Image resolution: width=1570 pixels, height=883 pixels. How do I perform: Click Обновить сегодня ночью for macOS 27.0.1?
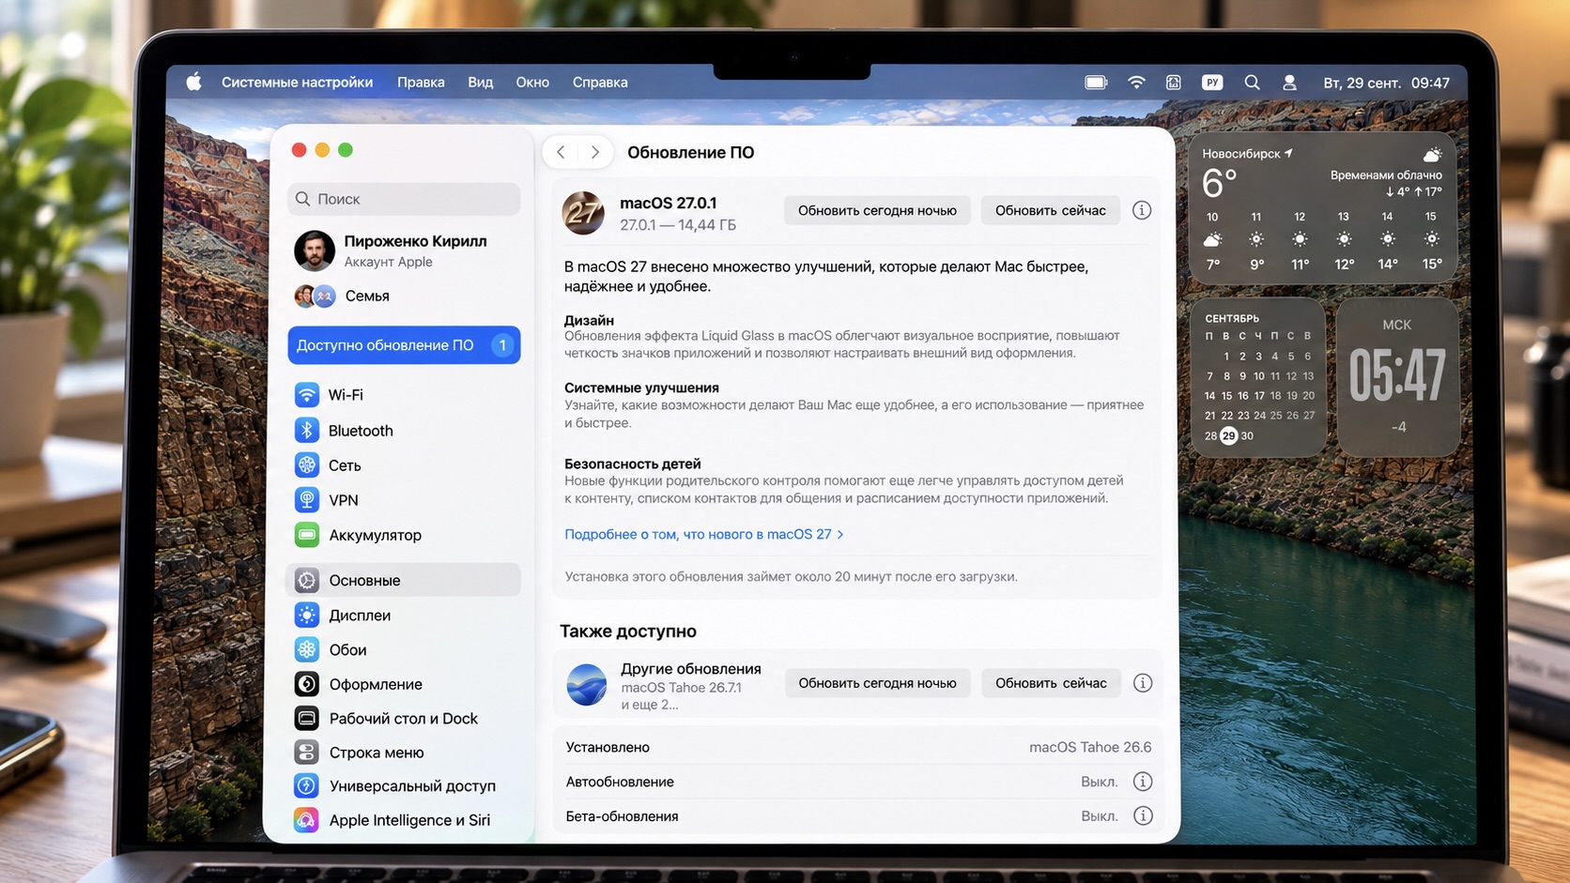[x=877, y=210]
